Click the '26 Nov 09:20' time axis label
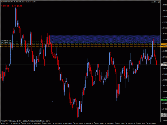The width and height of the screenshot is (167, 125). click(88, 124)
